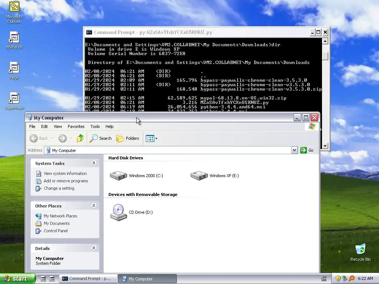Image resolution: width=379 pixels, height=284 pixels.
Task: Open Control Panel link
Action: (56, 231)
